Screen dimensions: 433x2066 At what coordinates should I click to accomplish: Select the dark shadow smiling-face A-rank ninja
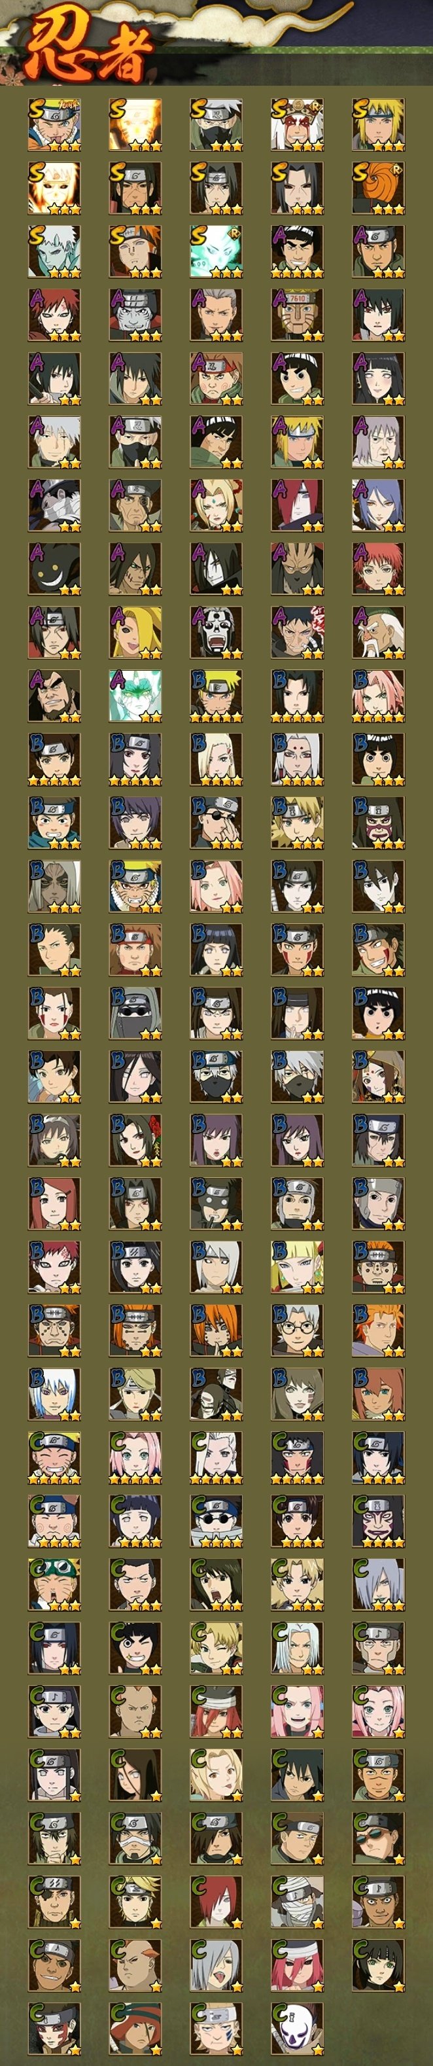click(54, 569)
